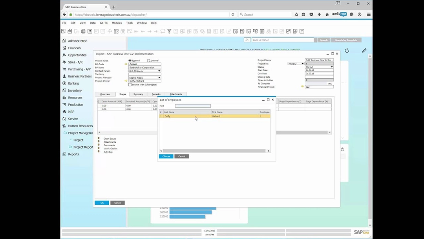Open the Status dropdown showing Started
424x239 pixels.
(x=331, y=67)
